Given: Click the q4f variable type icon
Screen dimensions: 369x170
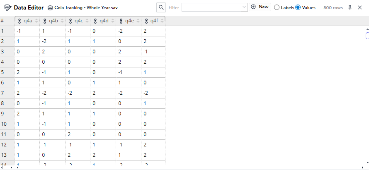Looking at the screenshot, I should click(146, 21).
